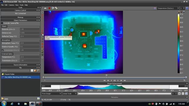This screenshot has width=189, height=106.
Task: Click the third icon above the color scale bar
Action: pyautogui.click(x=184, y=12)
